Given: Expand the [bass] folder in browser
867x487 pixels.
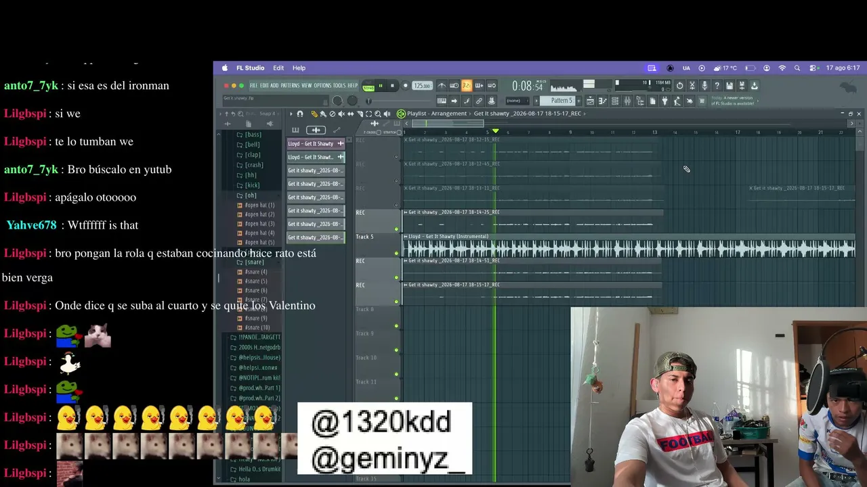Looking at the screenshot, I should (x=249, y=135).
